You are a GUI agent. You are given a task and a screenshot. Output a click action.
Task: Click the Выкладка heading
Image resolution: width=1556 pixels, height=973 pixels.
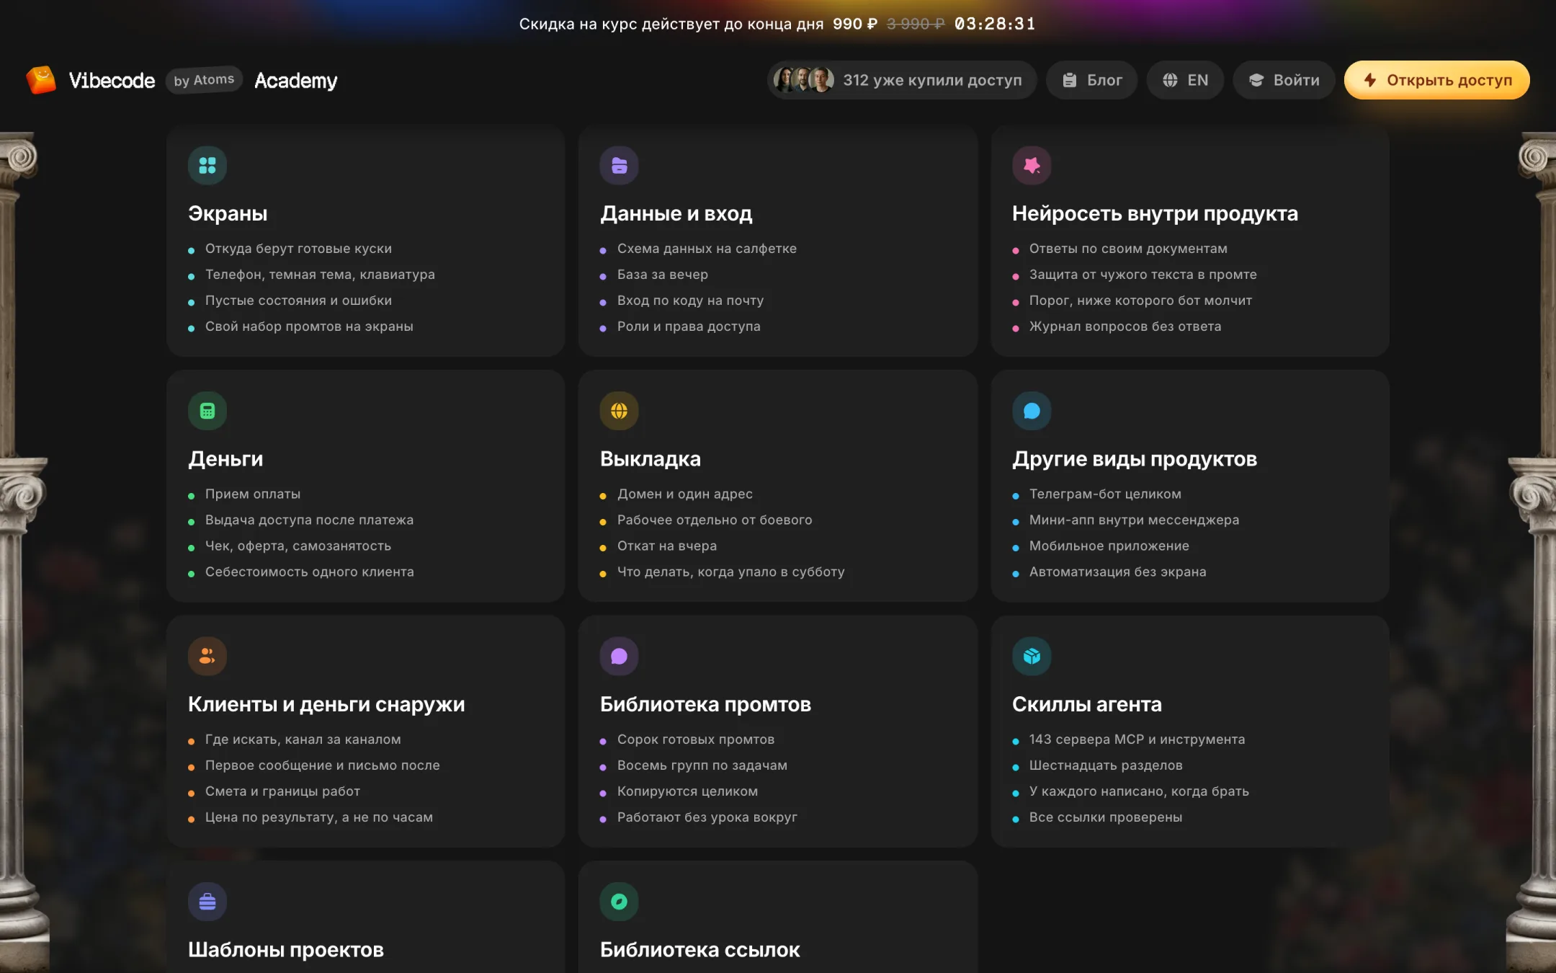pos(650,459)
